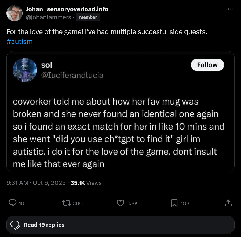Open the @Iuciferandlucia handle
Image resolution: width=241 pixels, height=237 pixels.
tap(72, 75)
